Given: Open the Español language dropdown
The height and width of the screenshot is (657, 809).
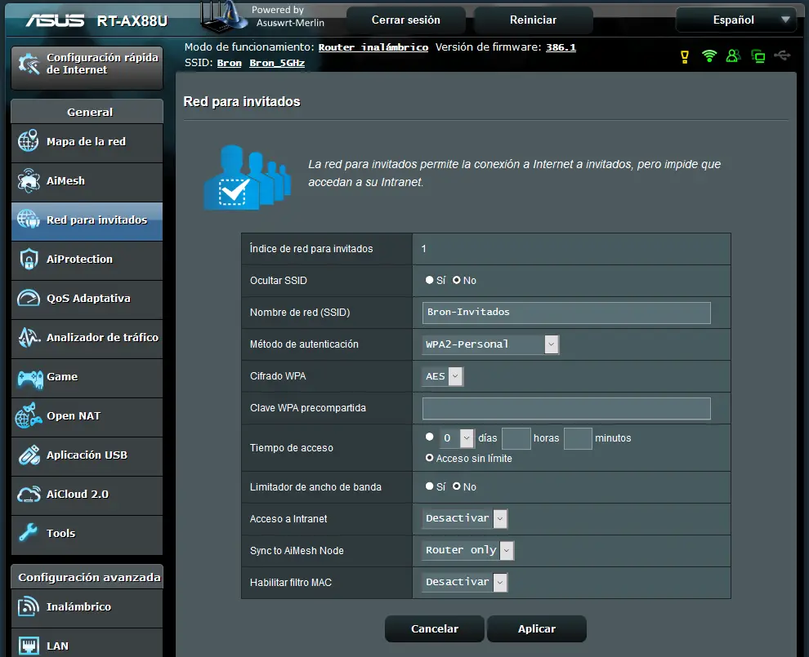Looking at the screenshot, I should (x=735, y=20).
